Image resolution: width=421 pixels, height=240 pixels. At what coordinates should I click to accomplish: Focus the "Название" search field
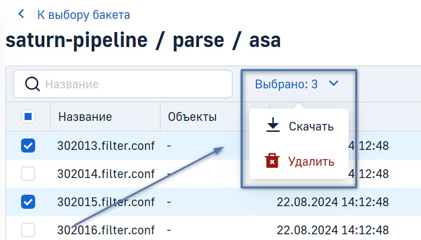(132, 84)
